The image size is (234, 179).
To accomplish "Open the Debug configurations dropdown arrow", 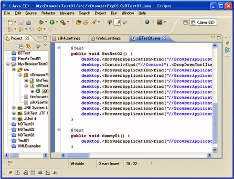I will [x=46, y=22].
